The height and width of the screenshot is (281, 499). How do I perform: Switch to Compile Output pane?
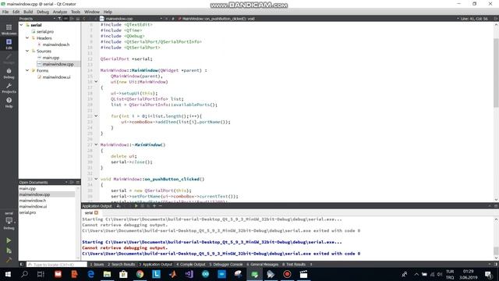tap(191, 264)
